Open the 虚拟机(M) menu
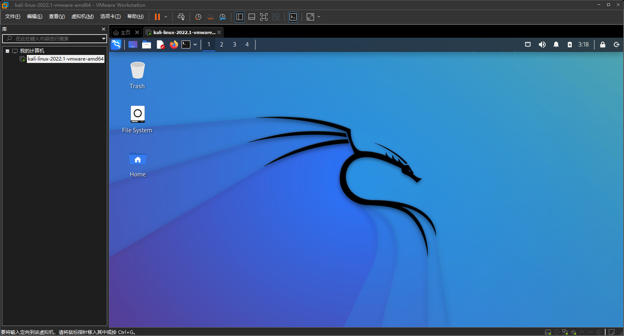Viewport: 624px width, 336px height. [x=83, y=16]
